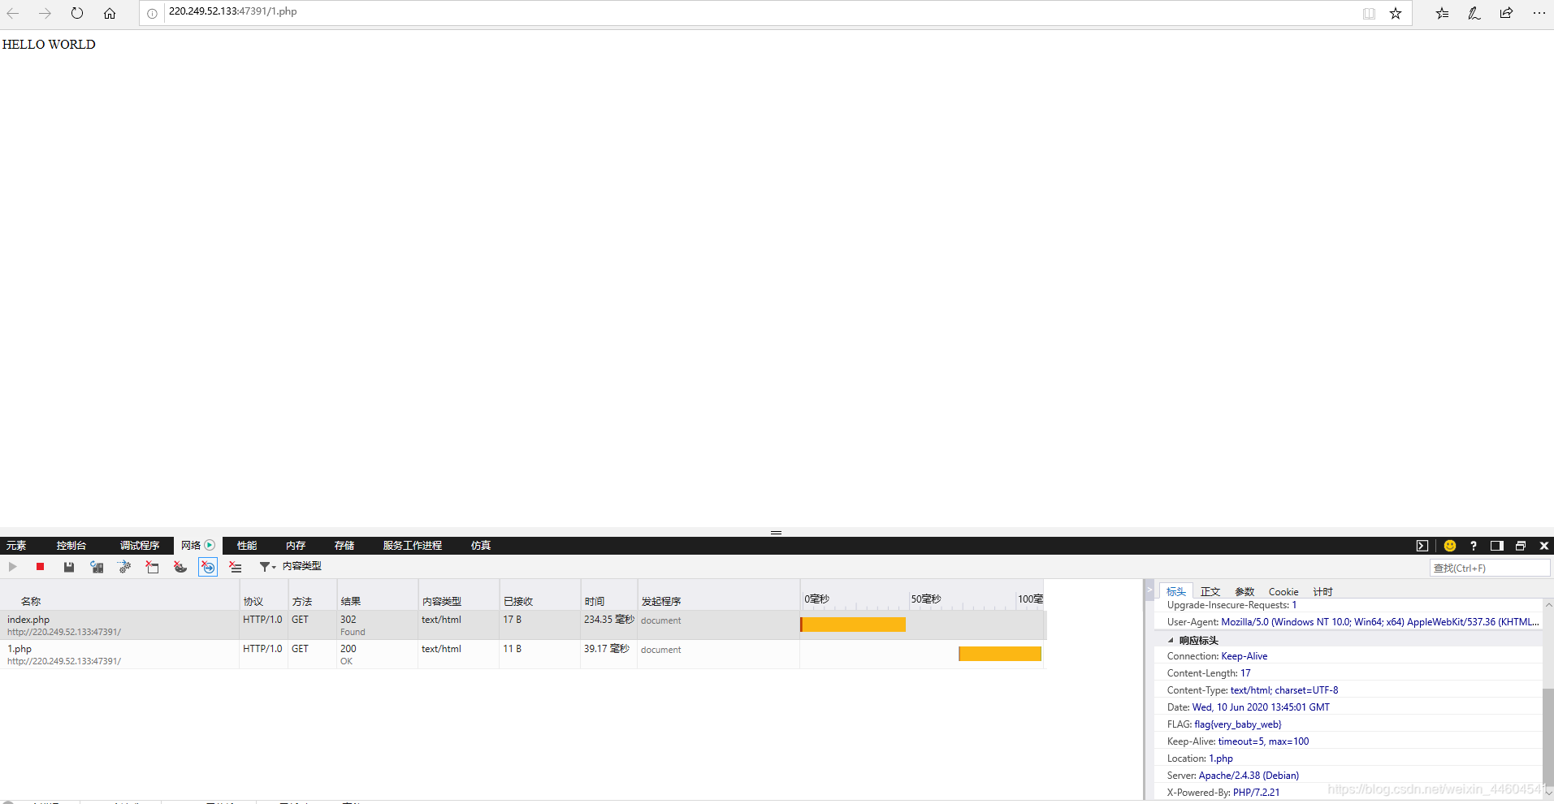Clear session entries list icon
The image size is (1554, 804).
236,567
